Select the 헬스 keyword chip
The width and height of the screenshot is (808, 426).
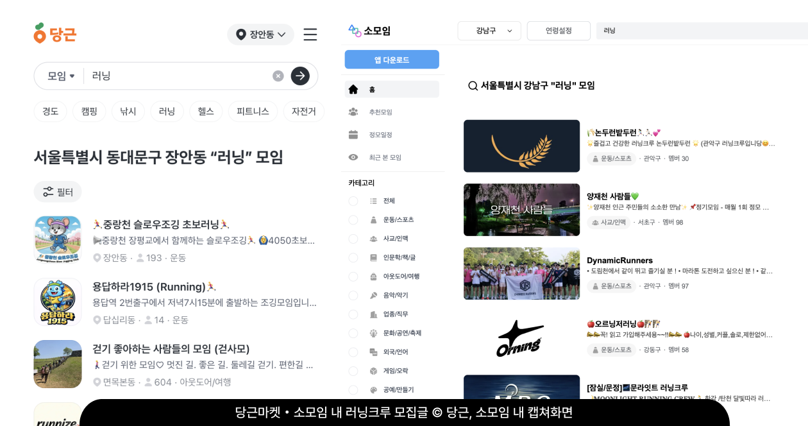206,111
